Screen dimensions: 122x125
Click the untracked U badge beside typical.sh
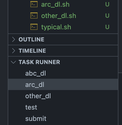coord(107,27)
